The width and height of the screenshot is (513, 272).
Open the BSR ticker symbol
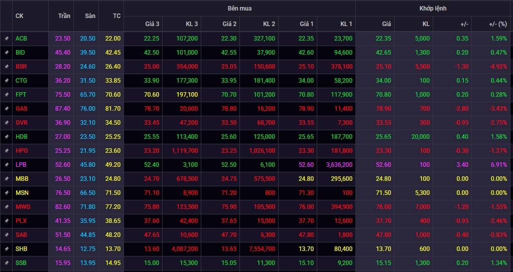[x=21, y=67]
